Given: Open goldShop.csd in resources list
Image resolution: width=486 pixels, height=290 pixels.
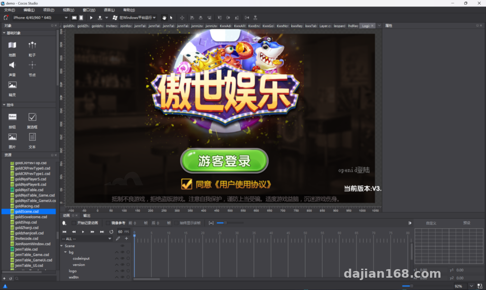Looking at the screenshot, I should (26, 222).
